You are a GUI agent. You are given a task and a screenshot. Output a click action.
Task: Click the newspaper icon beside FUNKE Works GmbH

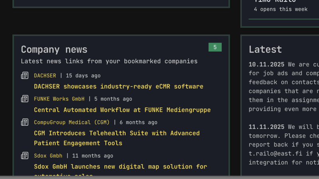[x=25, y=99]
